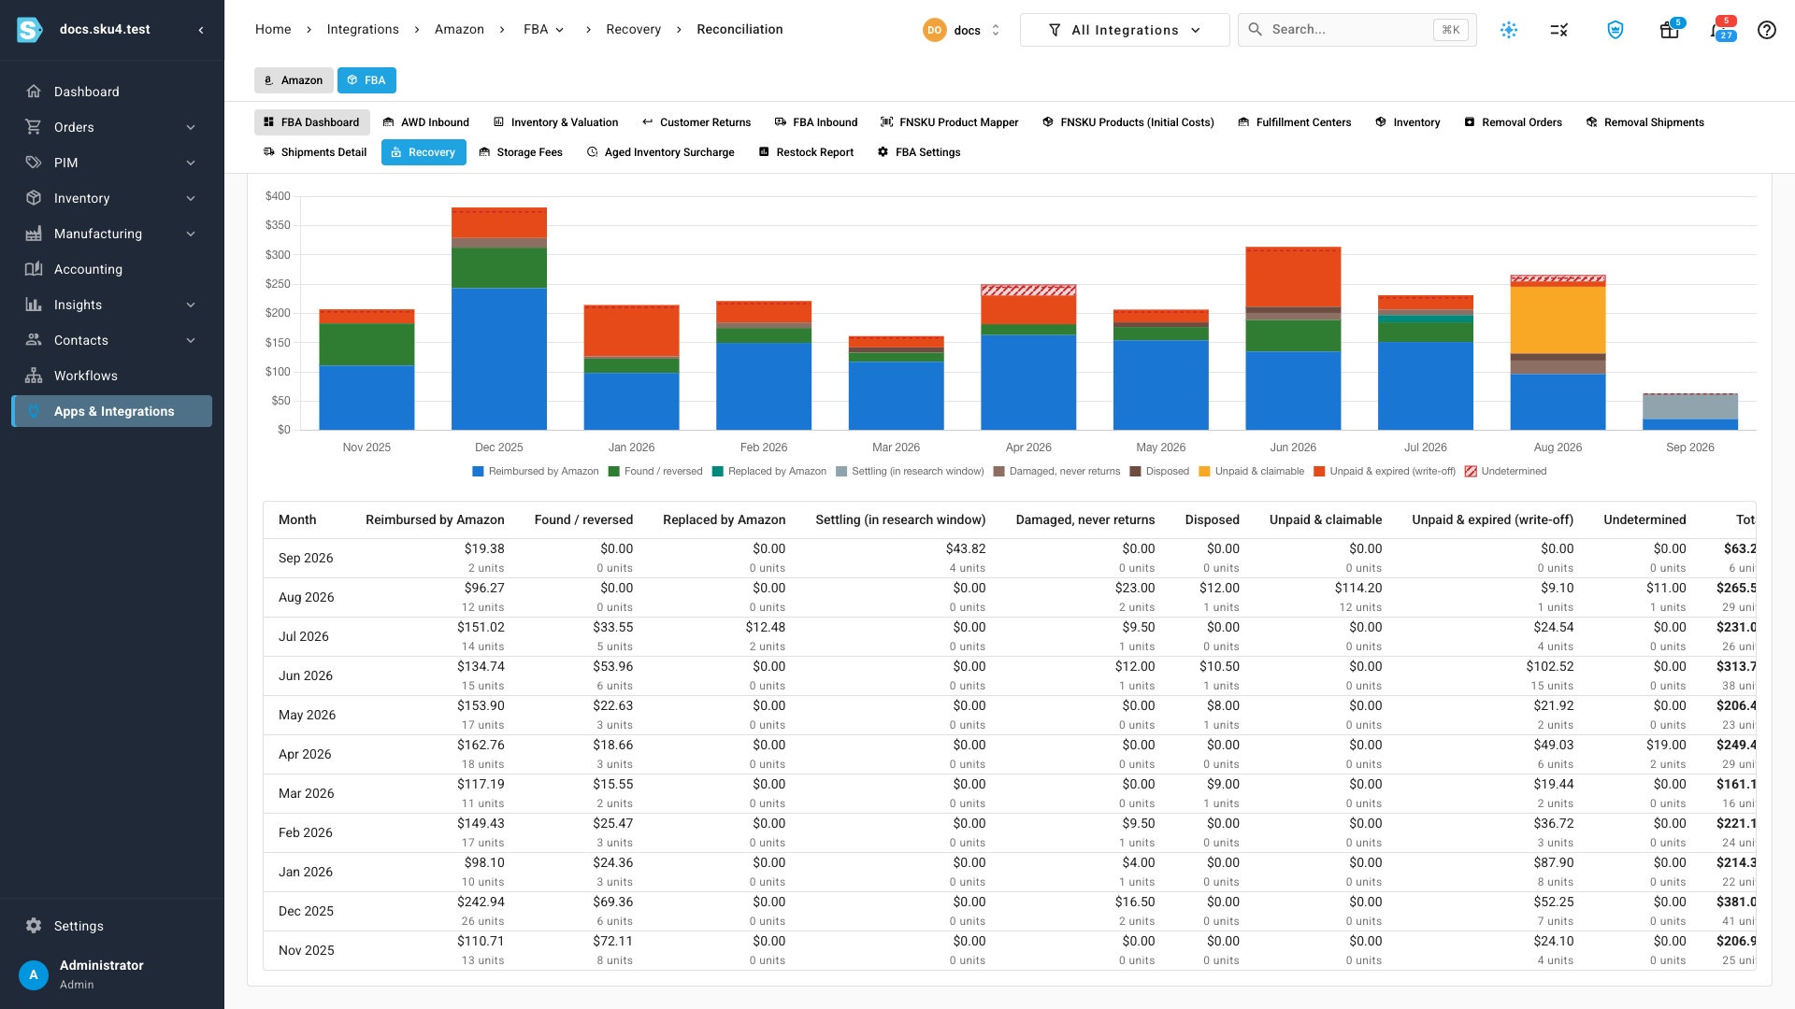The width and height of the screenshot is (1795, 1009).
Task: Click the S logo icon
Action: coord(30,30)
